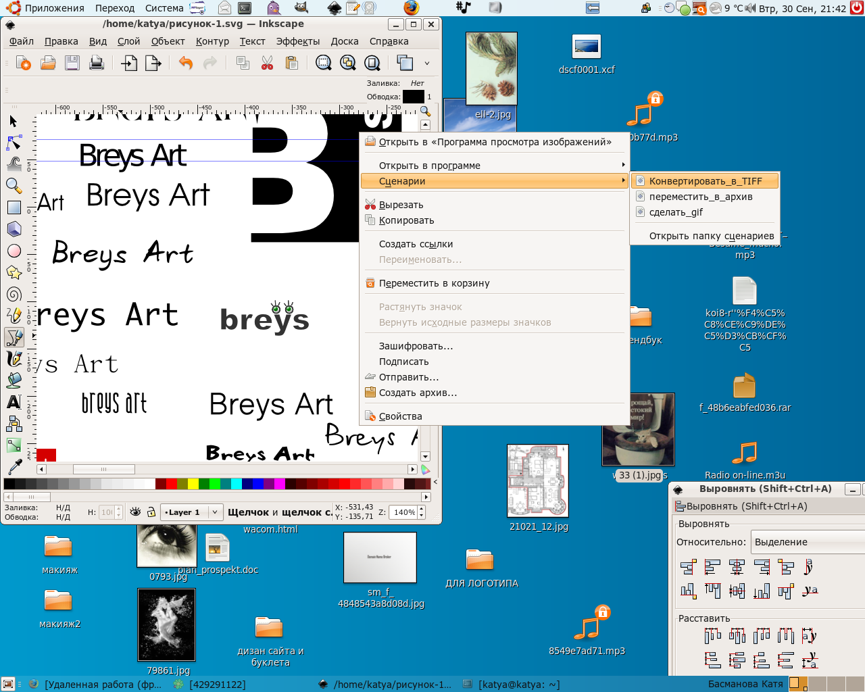Click the Undo arrow in the toolbar
The height and width of the screenshot is (692, 865).
pyautogui.click(x=186, y=64)
